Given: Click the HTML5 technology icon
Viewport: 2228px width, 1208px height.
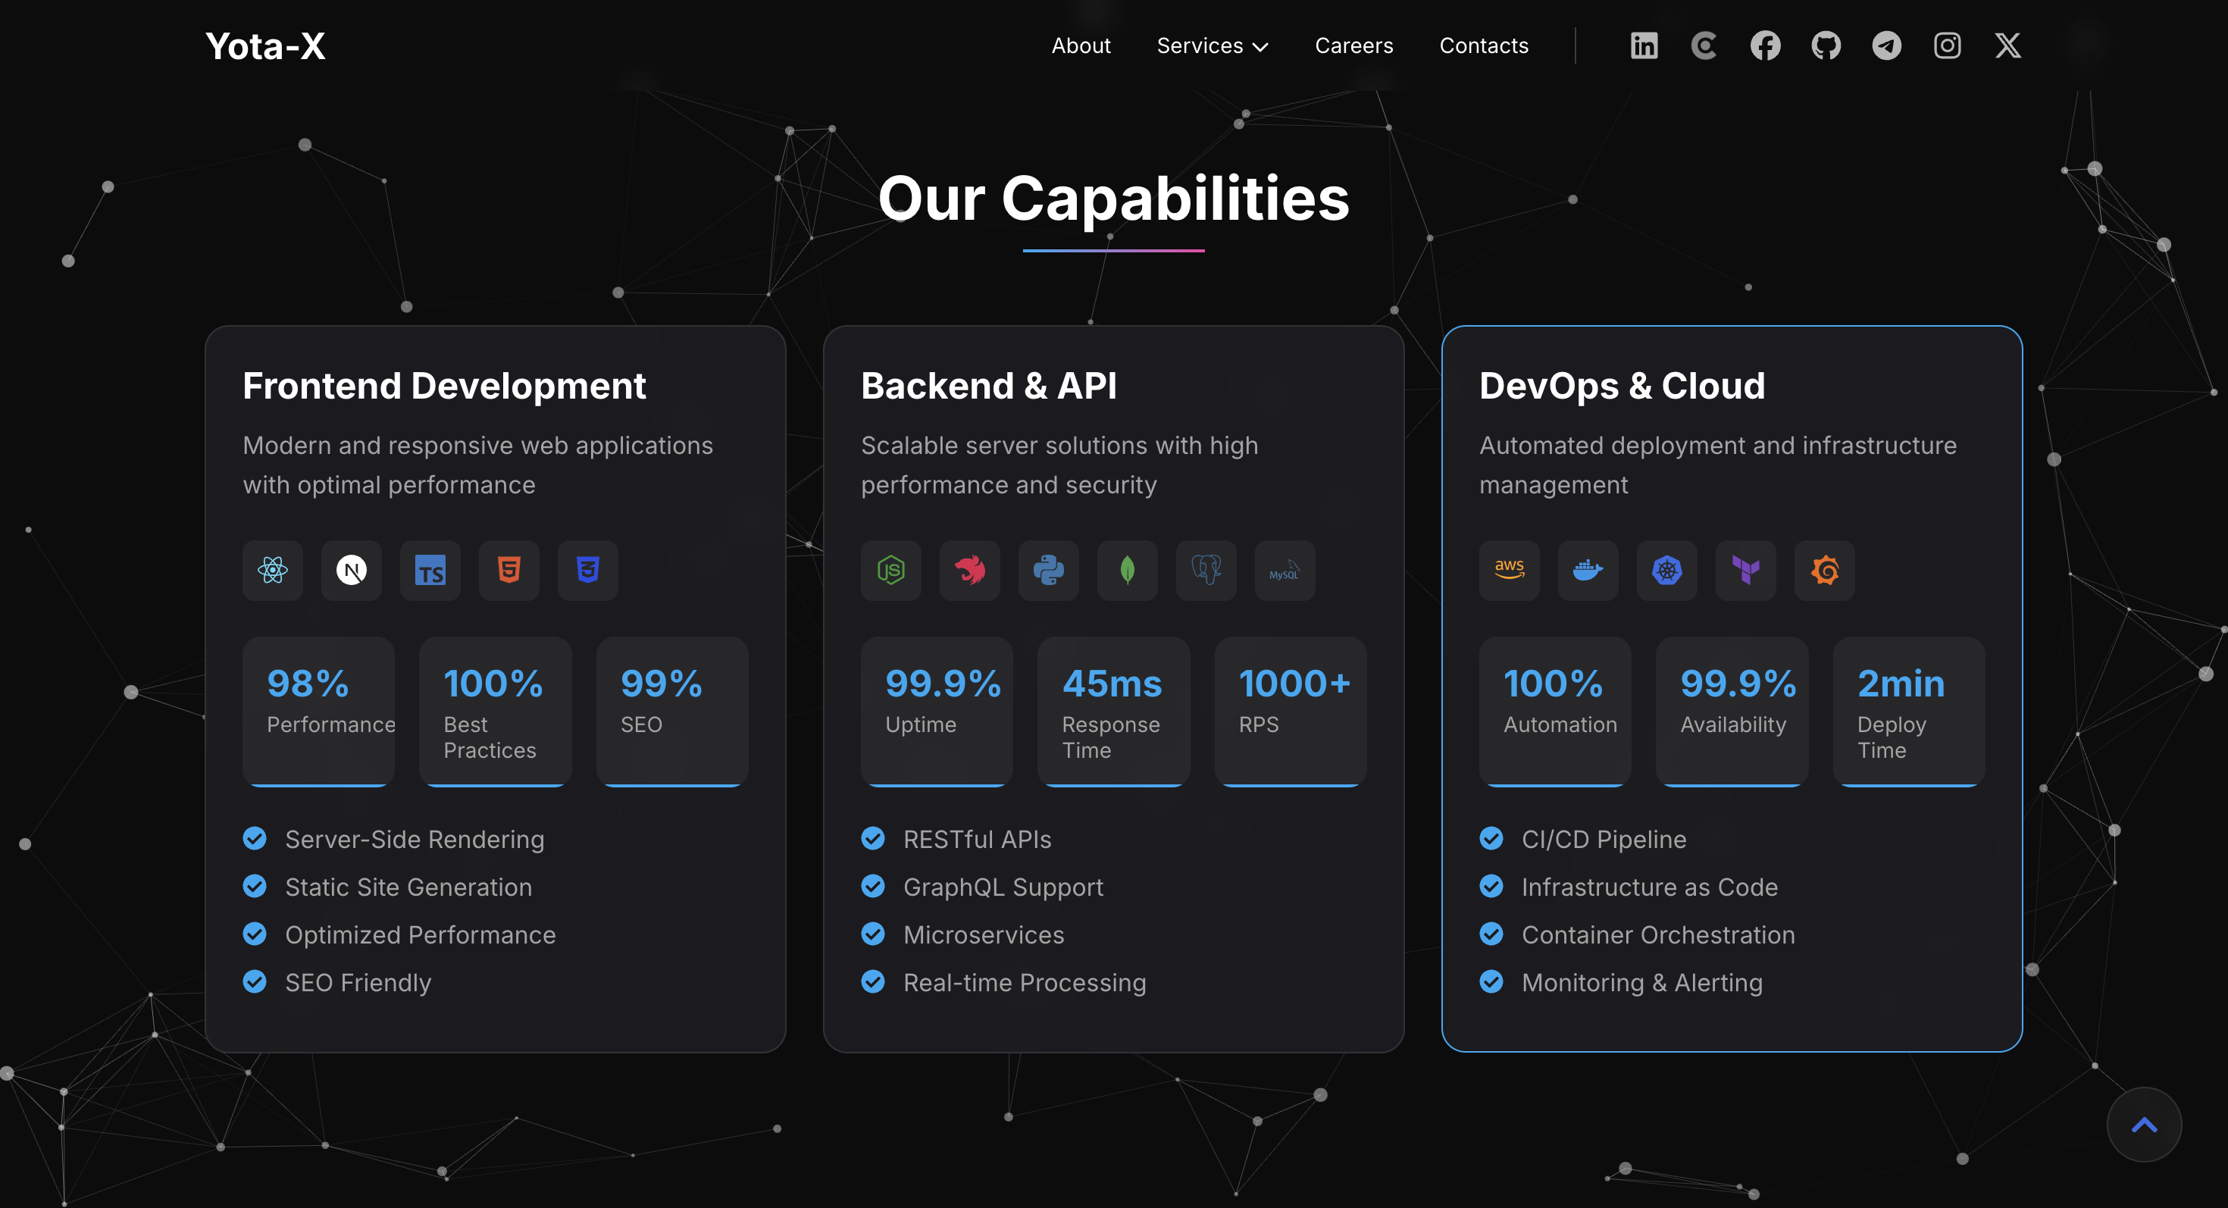Looking at the screenshot, I should click(x=508, y=571).
